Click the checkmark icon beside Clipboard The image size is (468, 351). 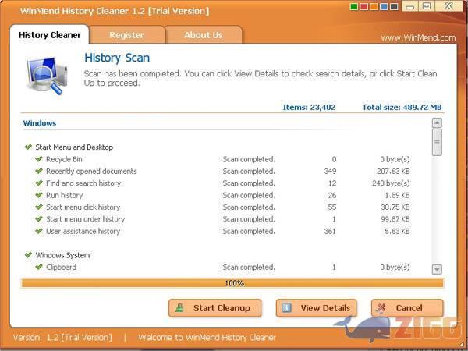click(39, 268)
